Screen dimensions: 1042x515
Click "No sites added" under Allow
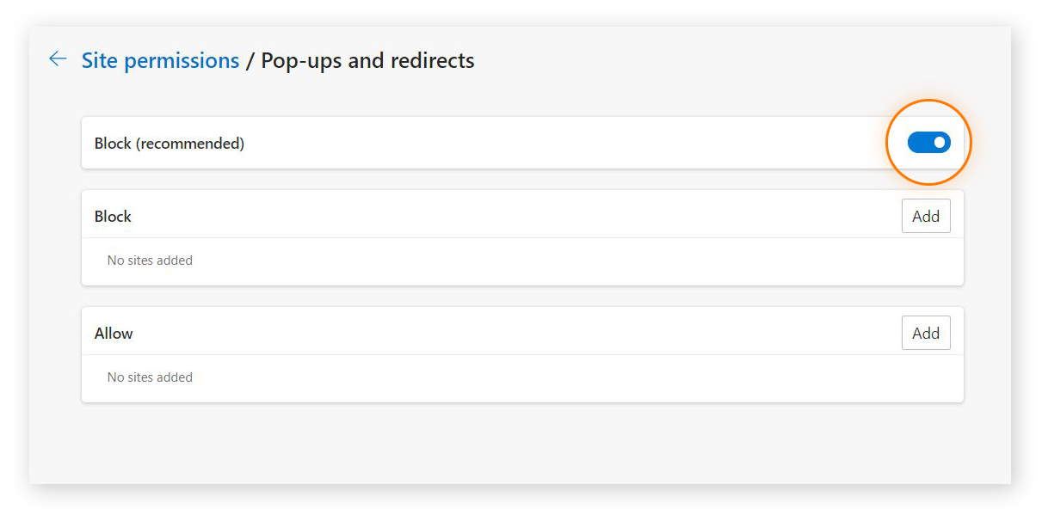pos(150,377)
